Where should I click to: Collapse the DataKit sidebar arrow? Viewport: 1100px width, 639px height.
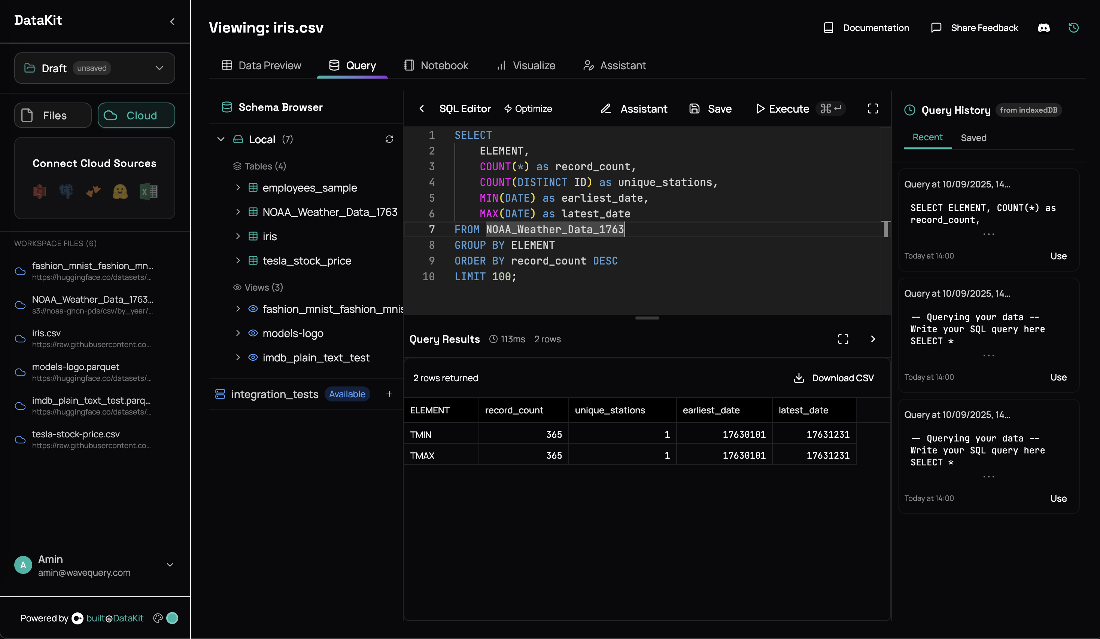173,21
